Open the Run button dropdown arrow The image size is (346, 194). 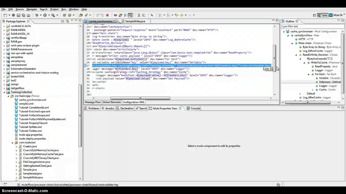pos(49,15)
